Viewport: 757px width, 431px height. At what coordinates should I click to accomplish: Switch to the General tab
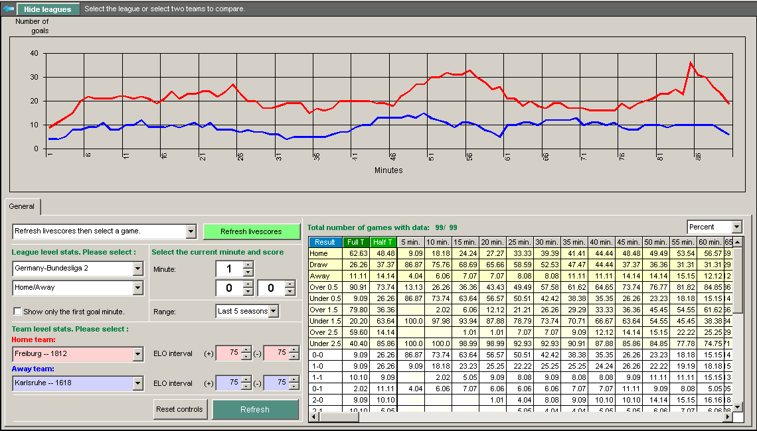22,207
